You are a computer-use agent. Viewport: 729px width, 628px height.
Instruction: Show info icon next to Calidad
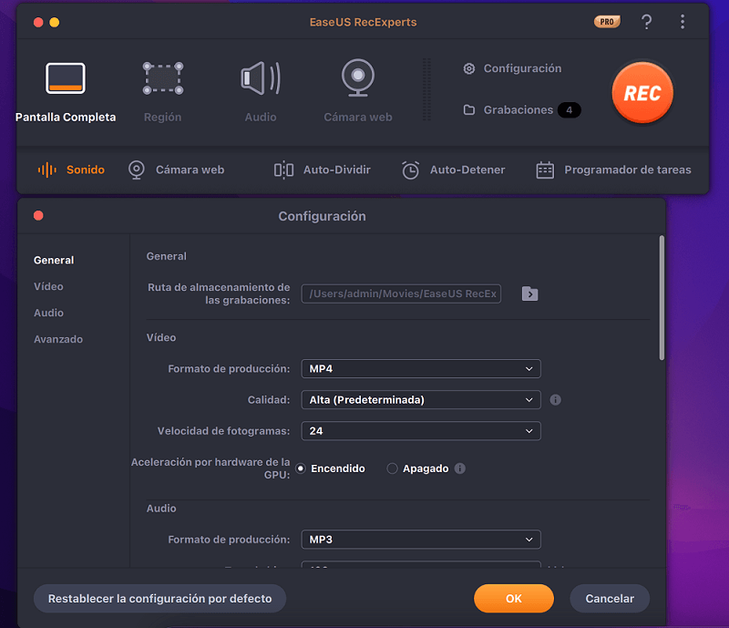tap(556, 400)
